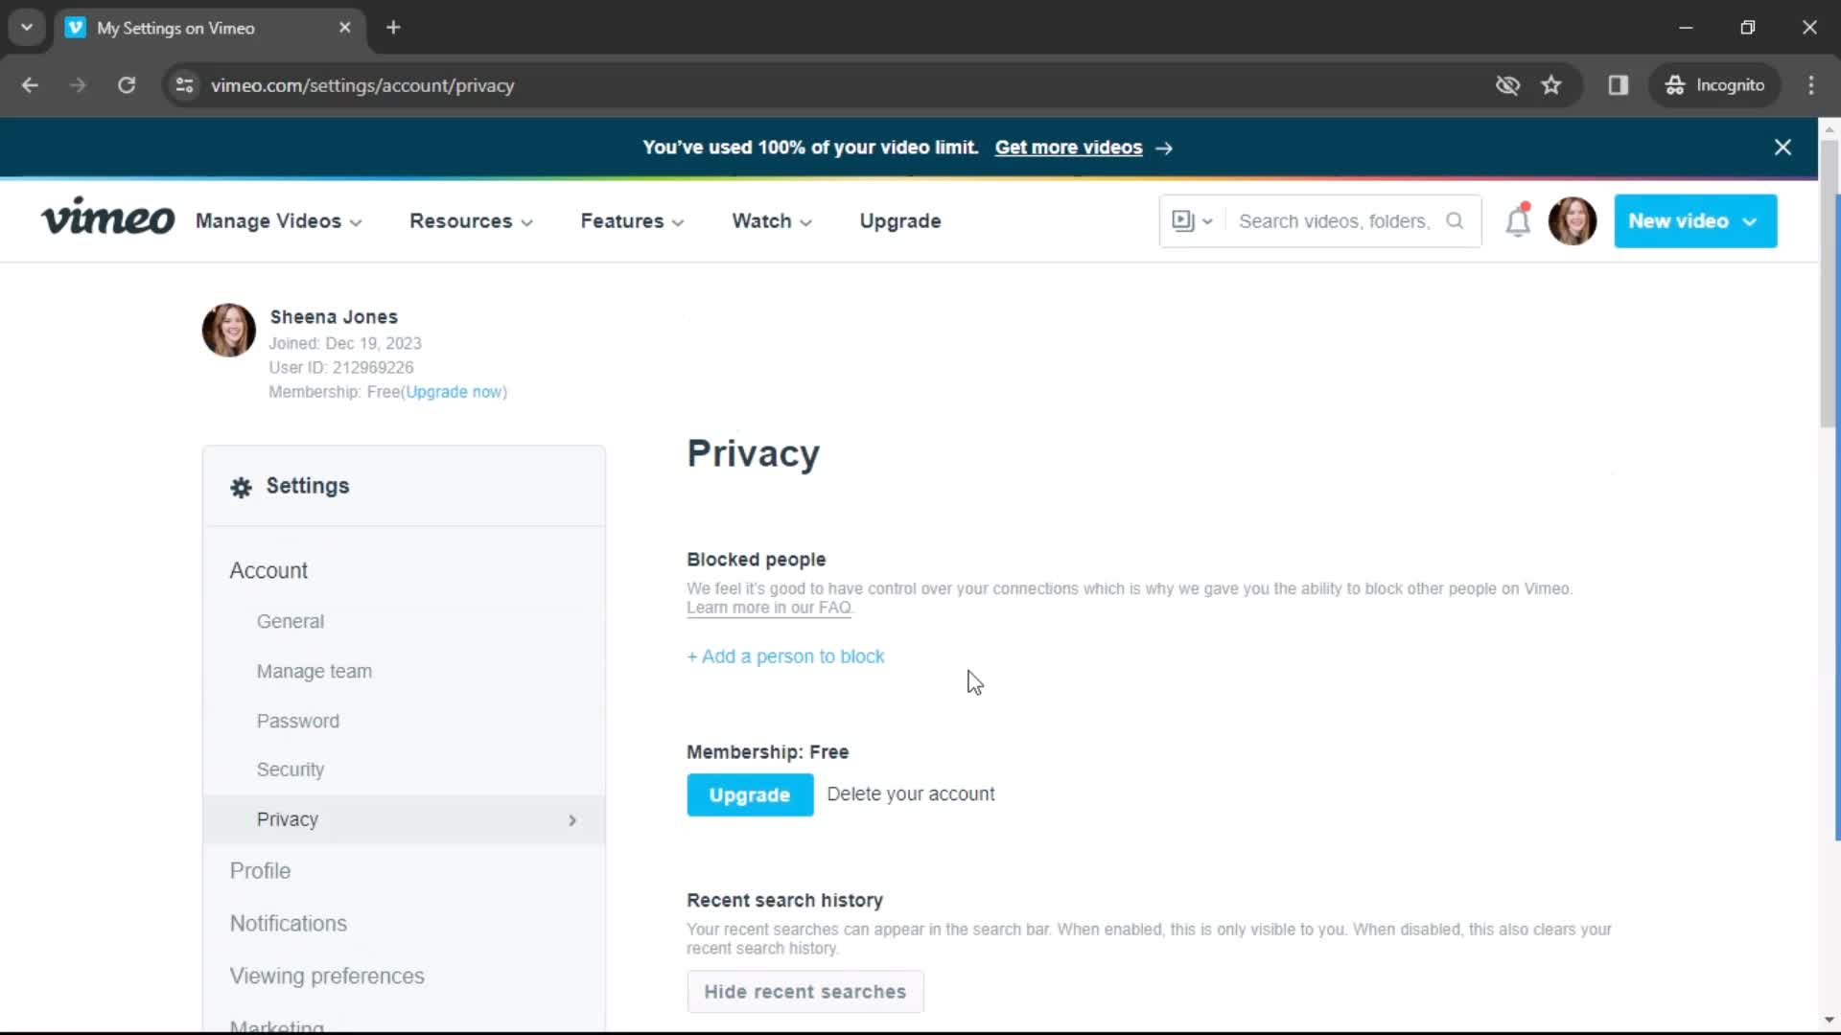Open the New video dropdown

(x=1695, y=221)
